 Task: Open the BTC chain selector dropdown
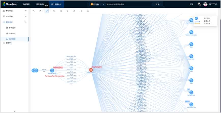pyautogui.click(x=98, y=4)
